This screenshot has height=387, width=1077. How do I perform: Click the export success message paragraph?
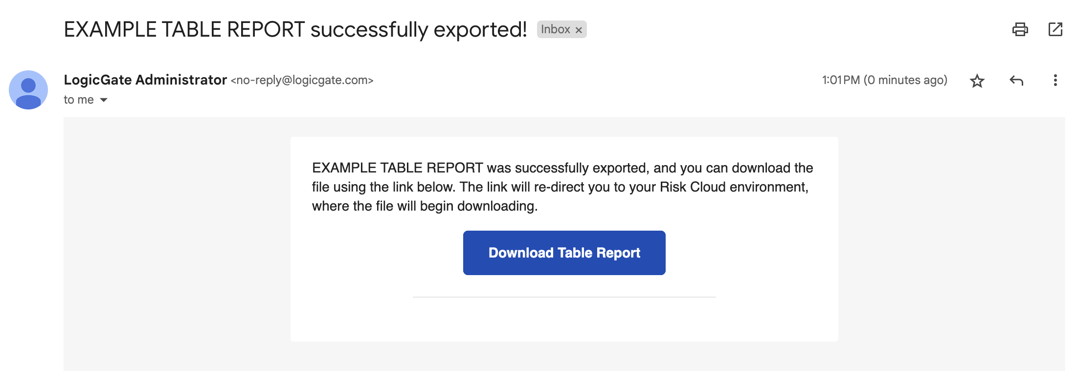[562, 187]
